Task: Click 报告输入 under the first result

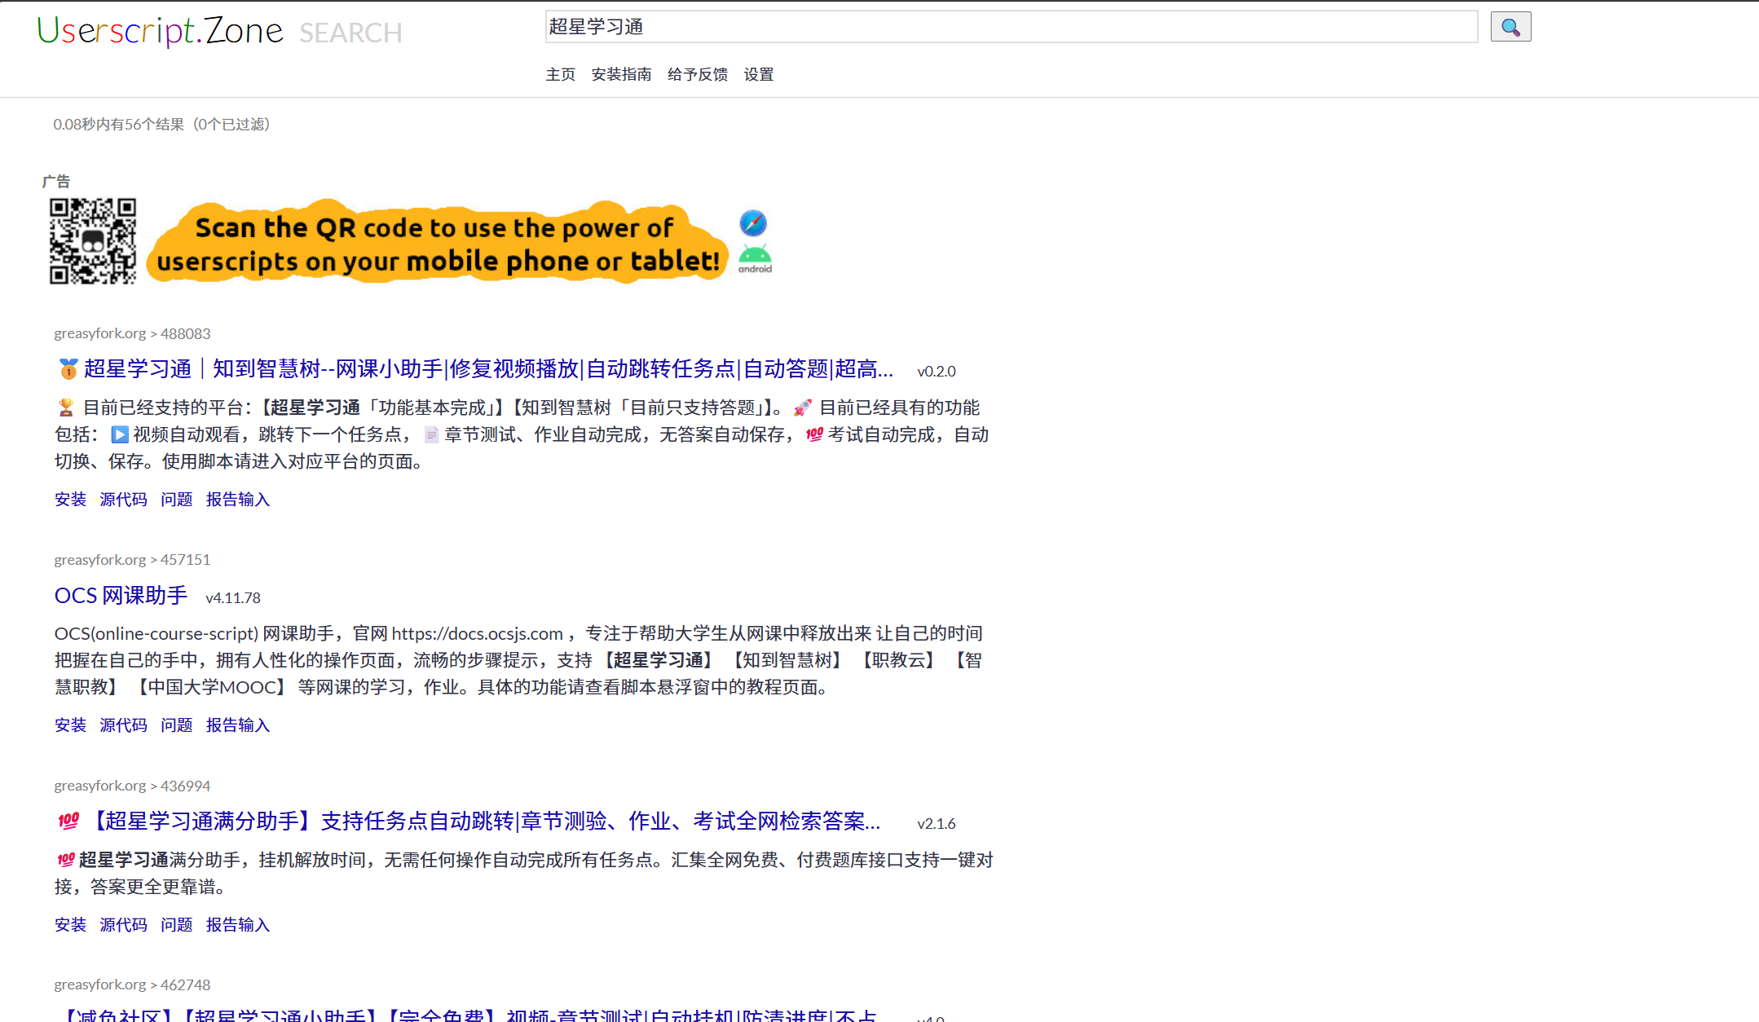Action: 237,499
